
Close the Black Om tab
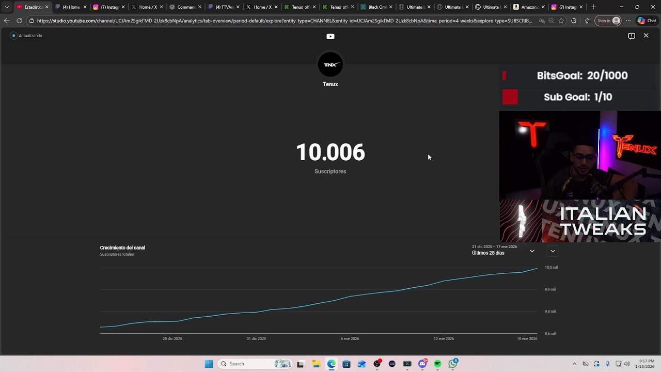390,7
